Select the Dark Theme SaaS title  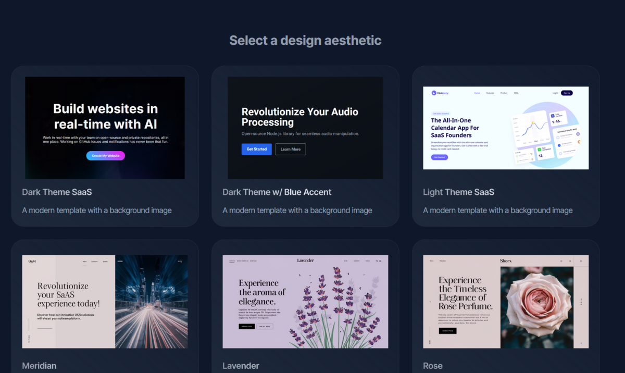[57, 192]
